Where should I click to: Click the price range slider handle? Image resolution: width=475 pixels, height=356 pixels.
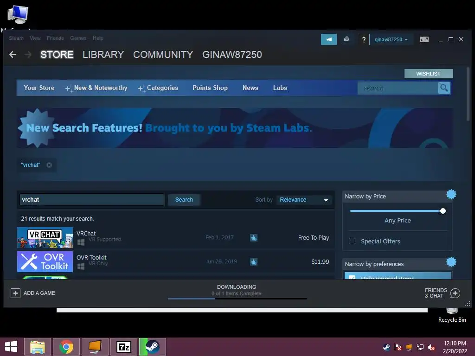[x=443, y=211]
